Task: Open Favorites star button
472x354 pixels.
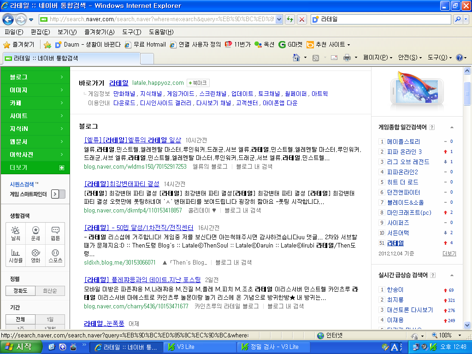Action: pyautogui.click(x=18, y=45)
